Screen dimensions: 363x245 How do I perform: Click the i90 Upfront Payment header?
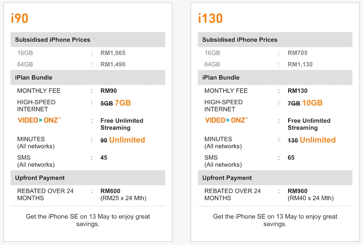pos(40,178)
